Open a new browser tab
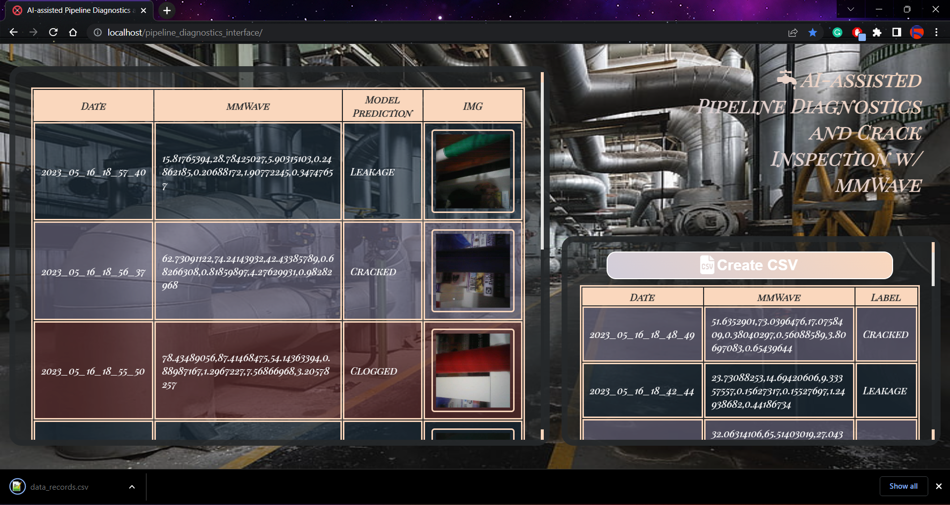This screenshot has height=505, width=950. click(166, 10)
